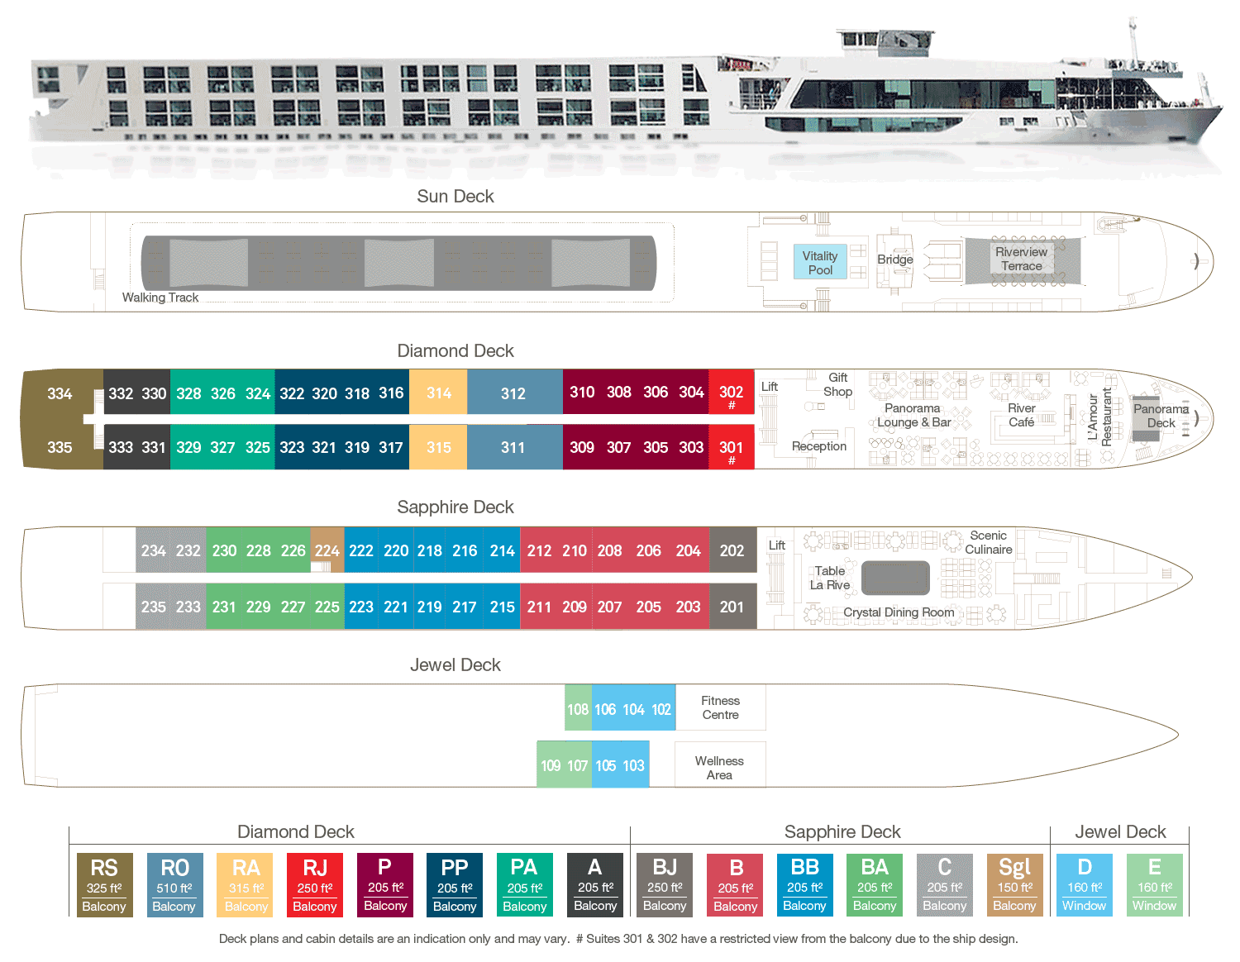
Task: Click the Panorama Lounge & Bar label
Action: point(913,415)
